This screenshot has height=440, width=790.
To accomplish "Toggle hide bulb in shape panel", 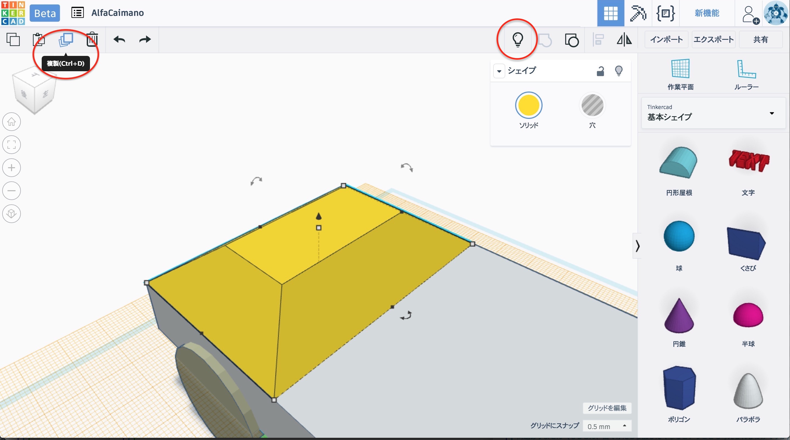I will coord(619,71).
